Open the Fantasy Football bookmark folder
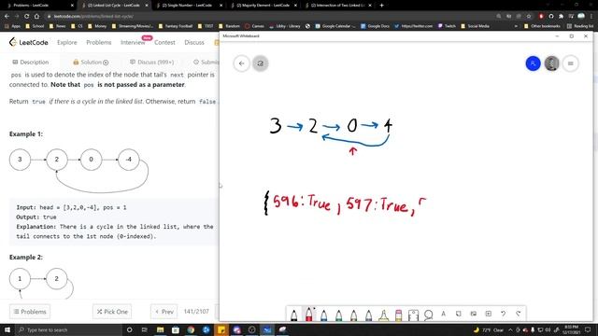598x336 pixels. (176, 26)
